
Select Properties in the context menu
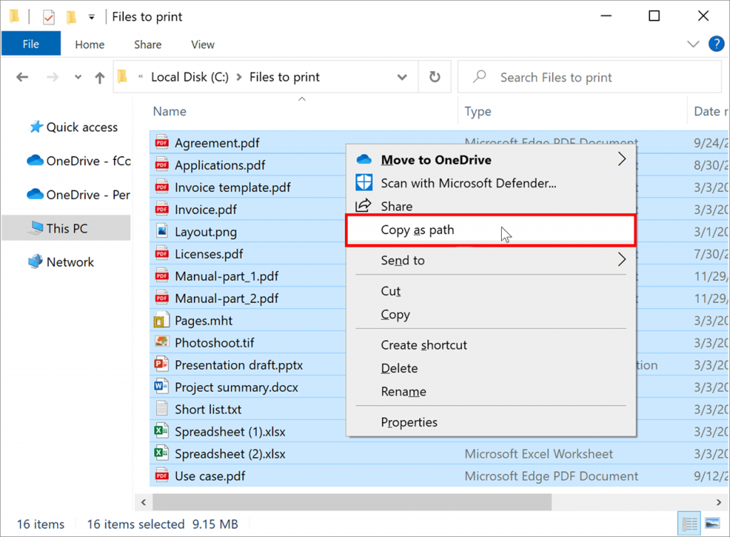(409, 422)
